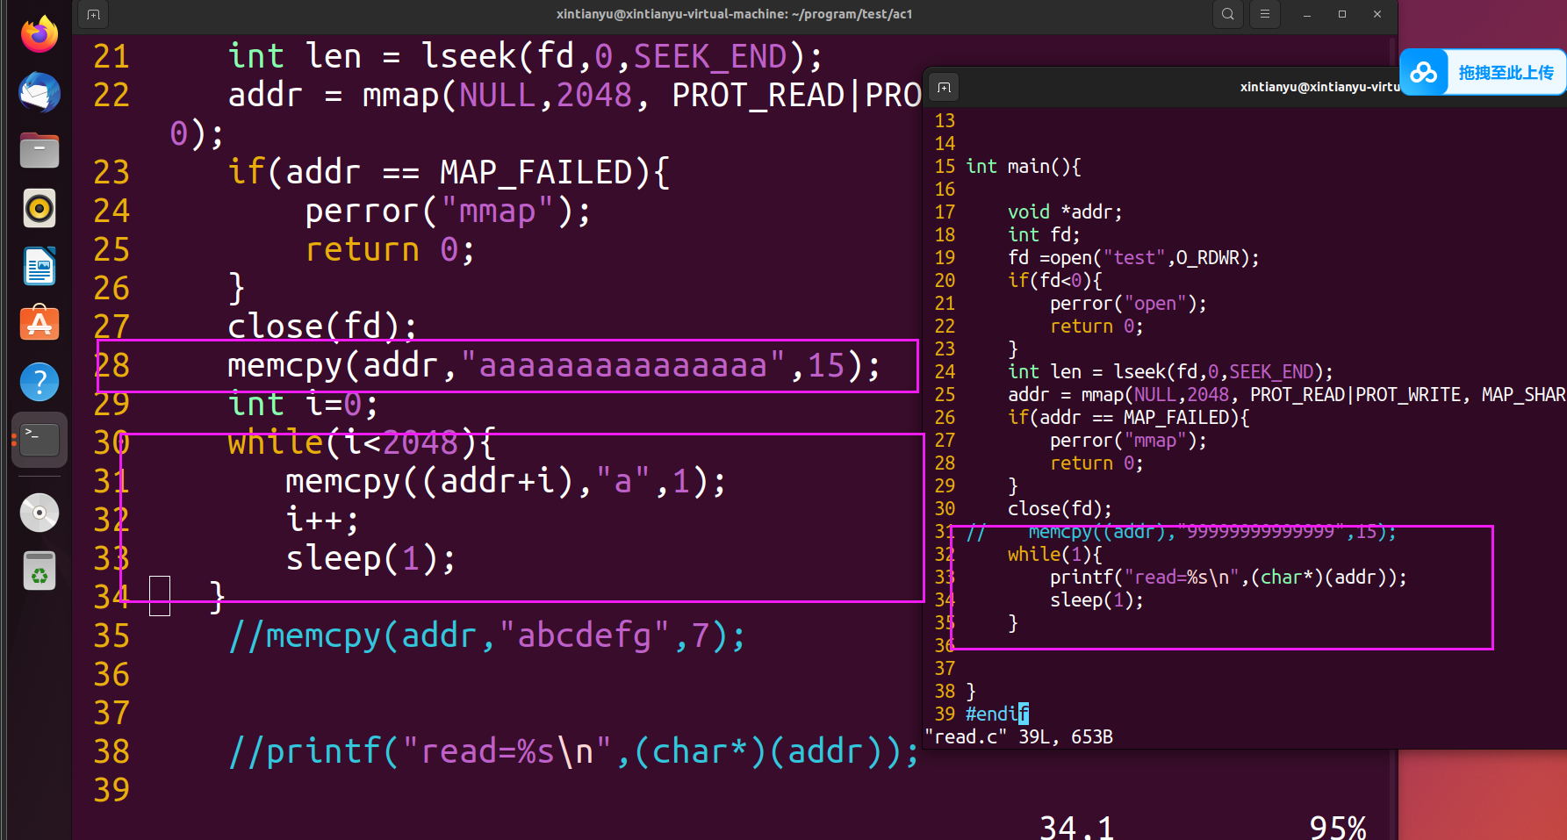
Task: Open LibreOffice Writer from the dock
Action: [x=39, y=266]
